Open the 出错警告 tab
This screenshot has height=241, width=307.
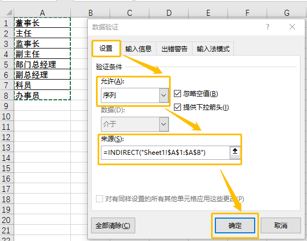[174, 49]
